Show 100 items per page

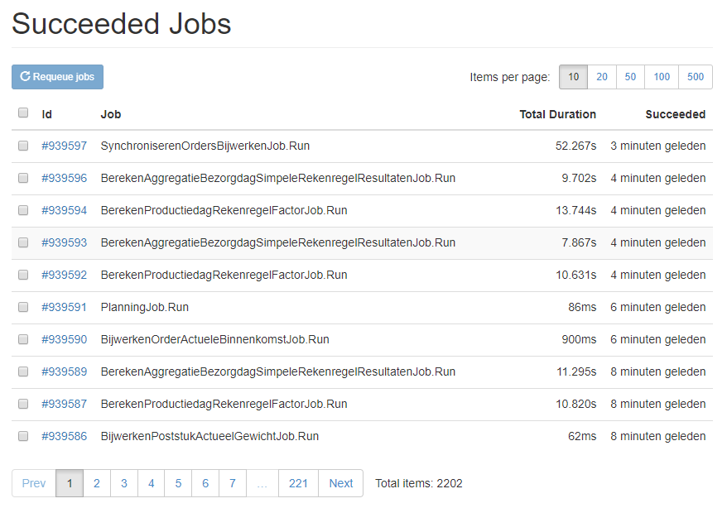click(x=662, y=77)
